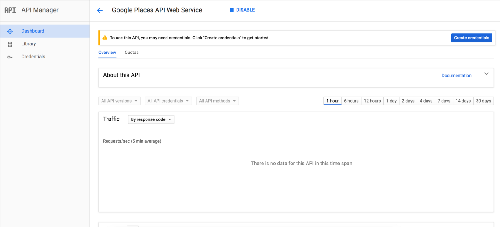The width and height of the screenshot is (500, 227).
Task: Open the All API versions dropdown
Action: click(x=119, y=101)
